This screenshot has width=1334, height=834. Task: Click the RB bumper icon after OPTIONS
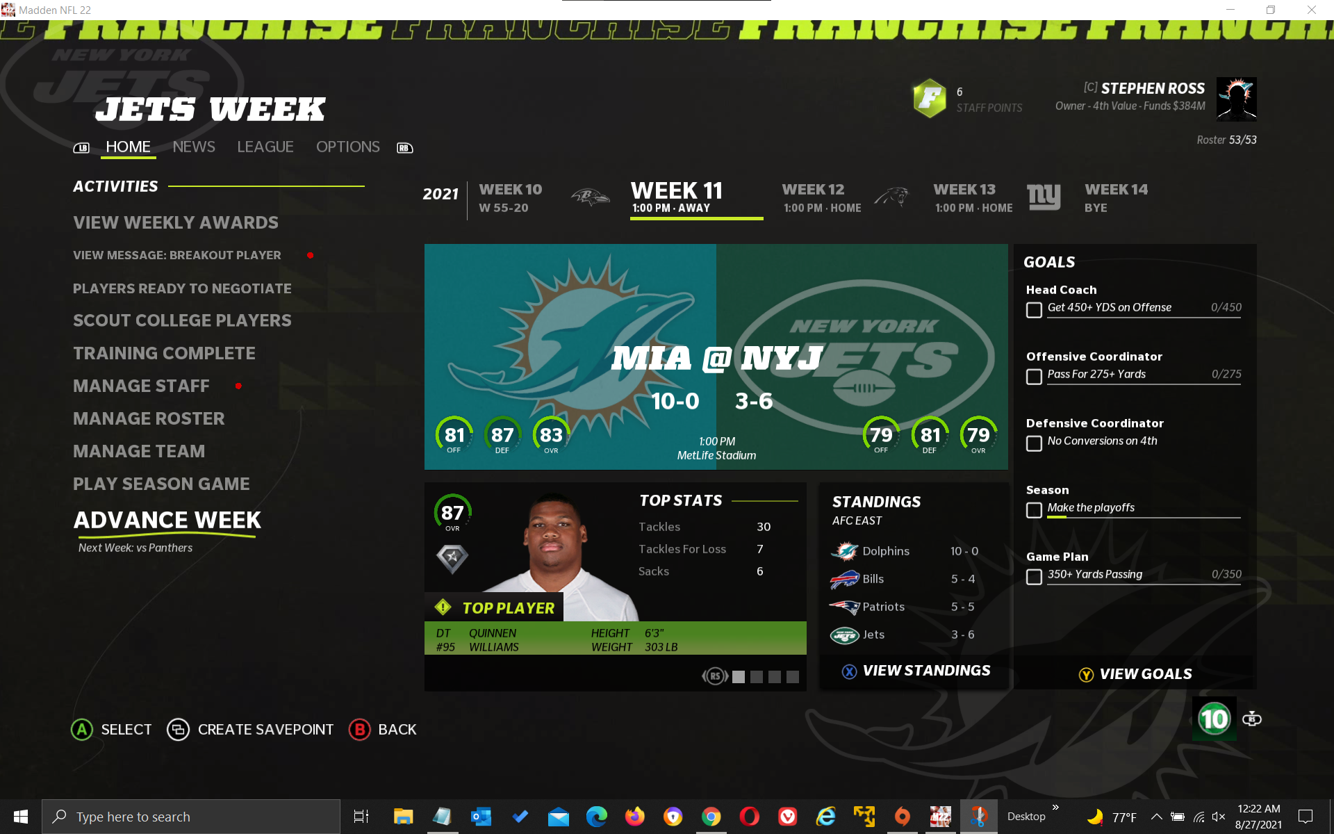(x=404, y=147)
